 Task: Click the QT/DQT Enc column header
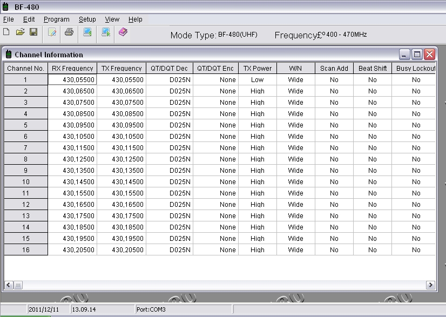[x=215, y=68]
